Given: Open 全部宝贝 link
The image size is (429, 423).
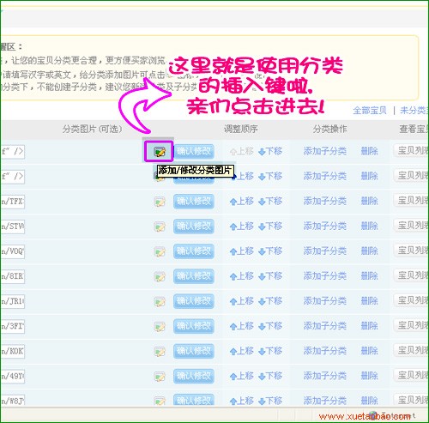Looking at the screenshot, I should [x=370, y=111].
